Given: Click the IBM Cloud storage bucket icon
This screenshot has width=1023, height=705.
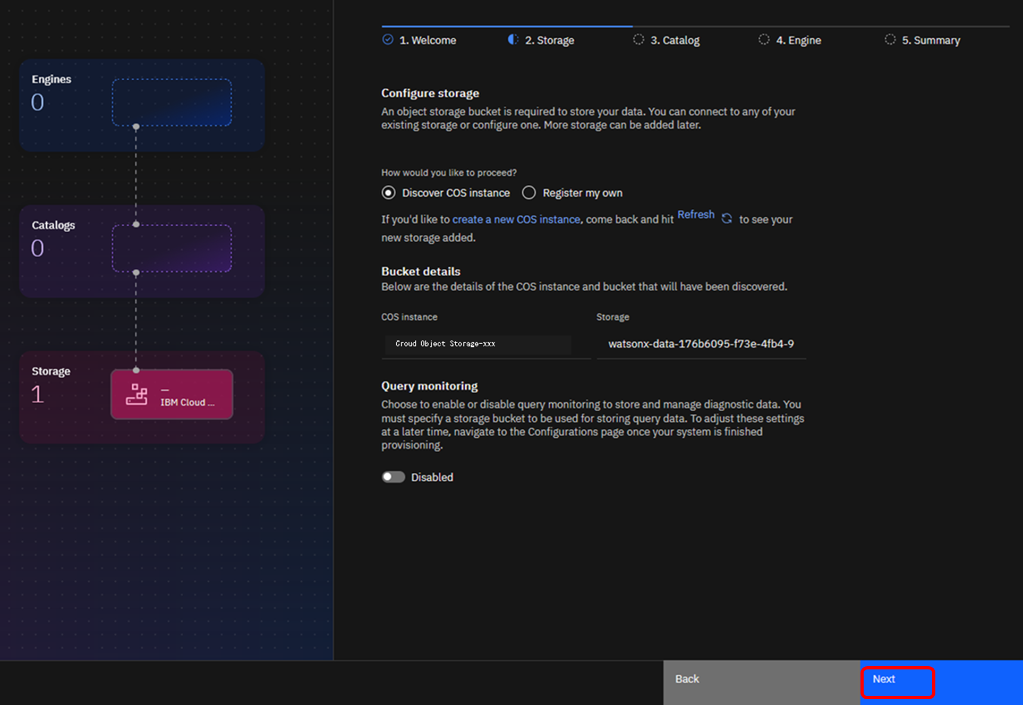Looking at the screenshot, I should pos(137,395).
